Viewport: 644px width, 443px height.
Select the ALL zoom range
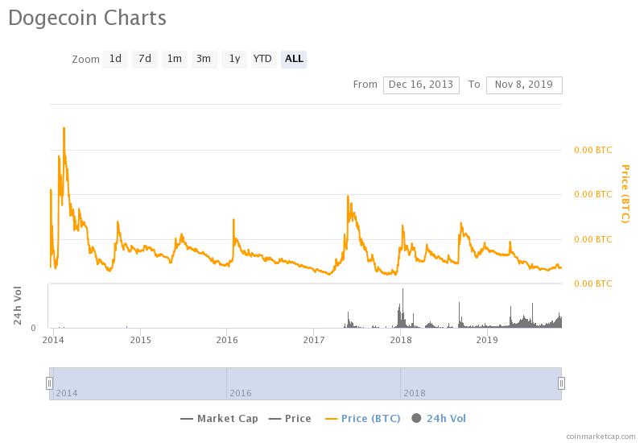(294, 59)
